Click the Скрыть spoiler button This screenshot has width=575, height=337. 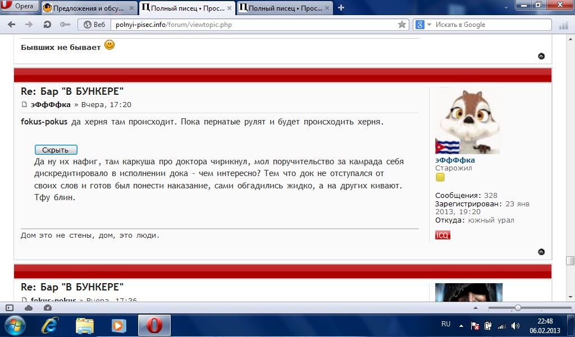pos(56,150)
